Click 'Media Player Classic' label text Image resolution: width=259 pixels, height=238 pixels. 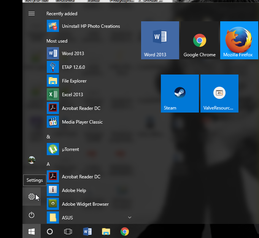coord(82,122)
